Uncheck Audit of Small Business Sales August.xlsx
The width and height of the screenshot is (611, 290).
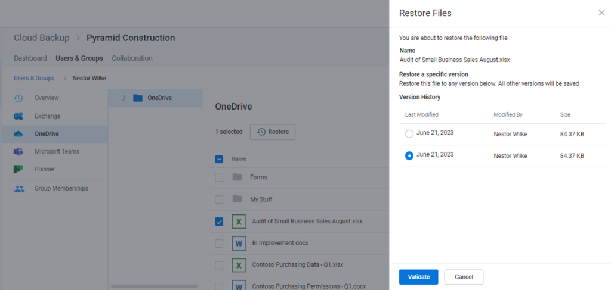coord(219,222)
